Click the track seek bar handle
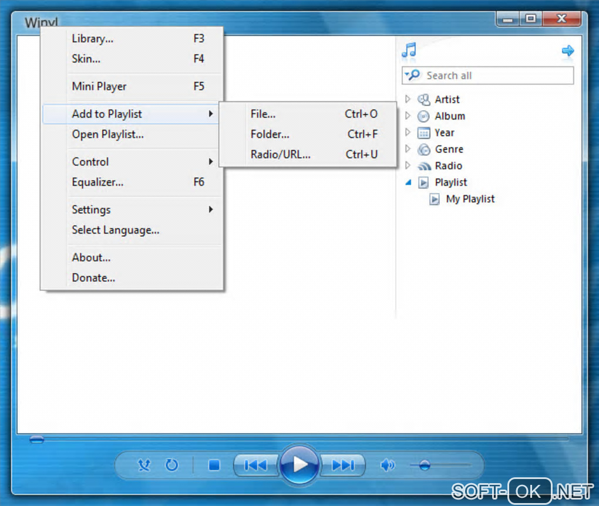599x506 pixels. tap(36, 439)
